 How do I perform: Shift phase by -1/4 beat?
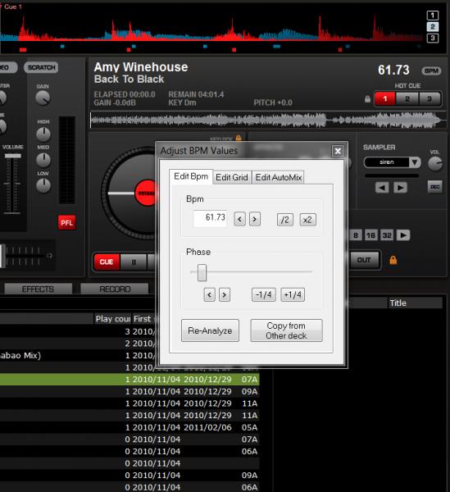pos(264,294)
